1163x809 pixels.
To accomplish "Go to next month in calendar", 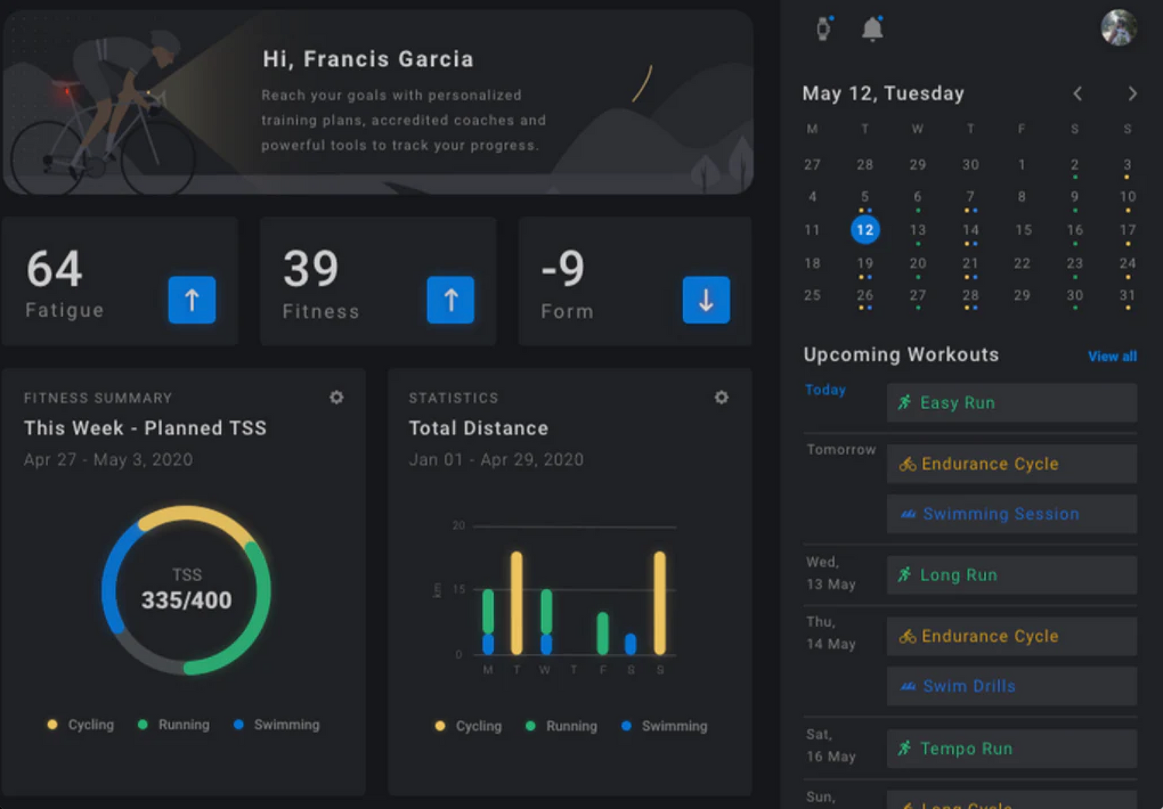I will (x=1132, y=94).
